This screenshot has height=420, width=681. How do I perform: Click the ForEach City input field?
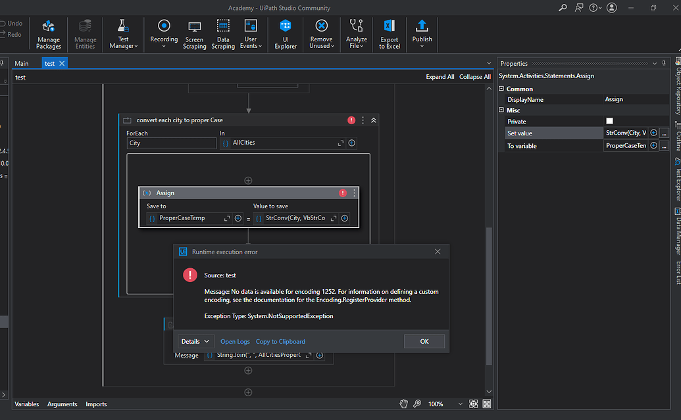point(171,143)
